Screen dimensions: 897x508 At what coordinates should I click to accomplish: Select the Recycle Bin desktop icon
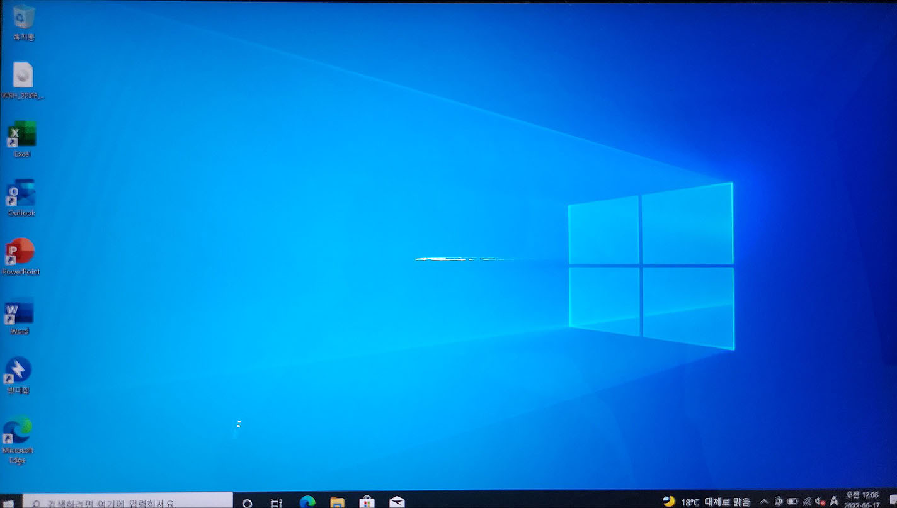click(24, 22)
